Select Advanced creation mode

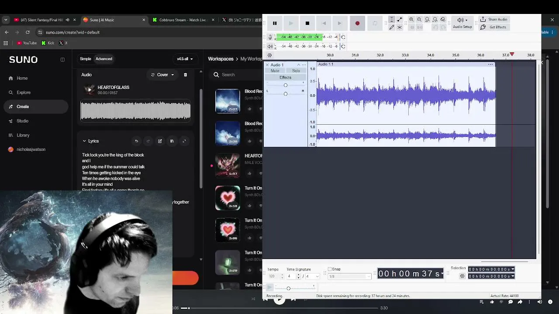tap(104, 59)
